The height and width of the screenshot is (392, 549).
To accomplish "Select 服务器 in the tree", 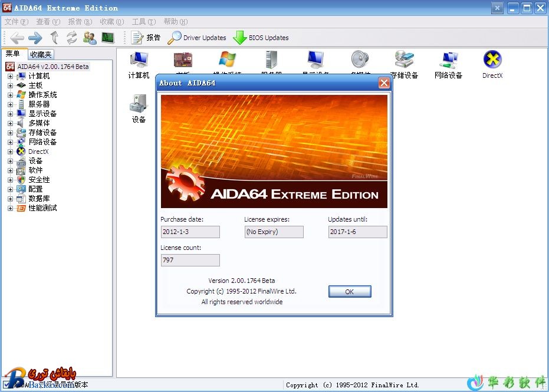I will 39,104.
